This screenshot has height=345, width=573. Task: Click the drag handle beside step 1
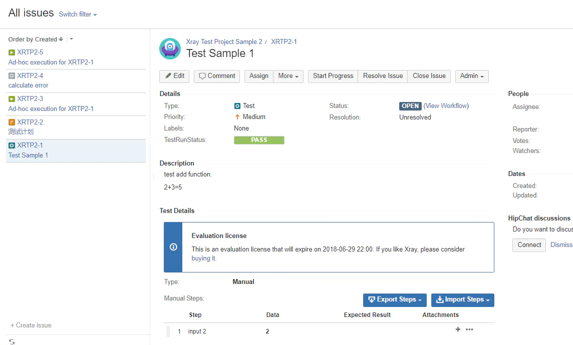click(169, 330)
